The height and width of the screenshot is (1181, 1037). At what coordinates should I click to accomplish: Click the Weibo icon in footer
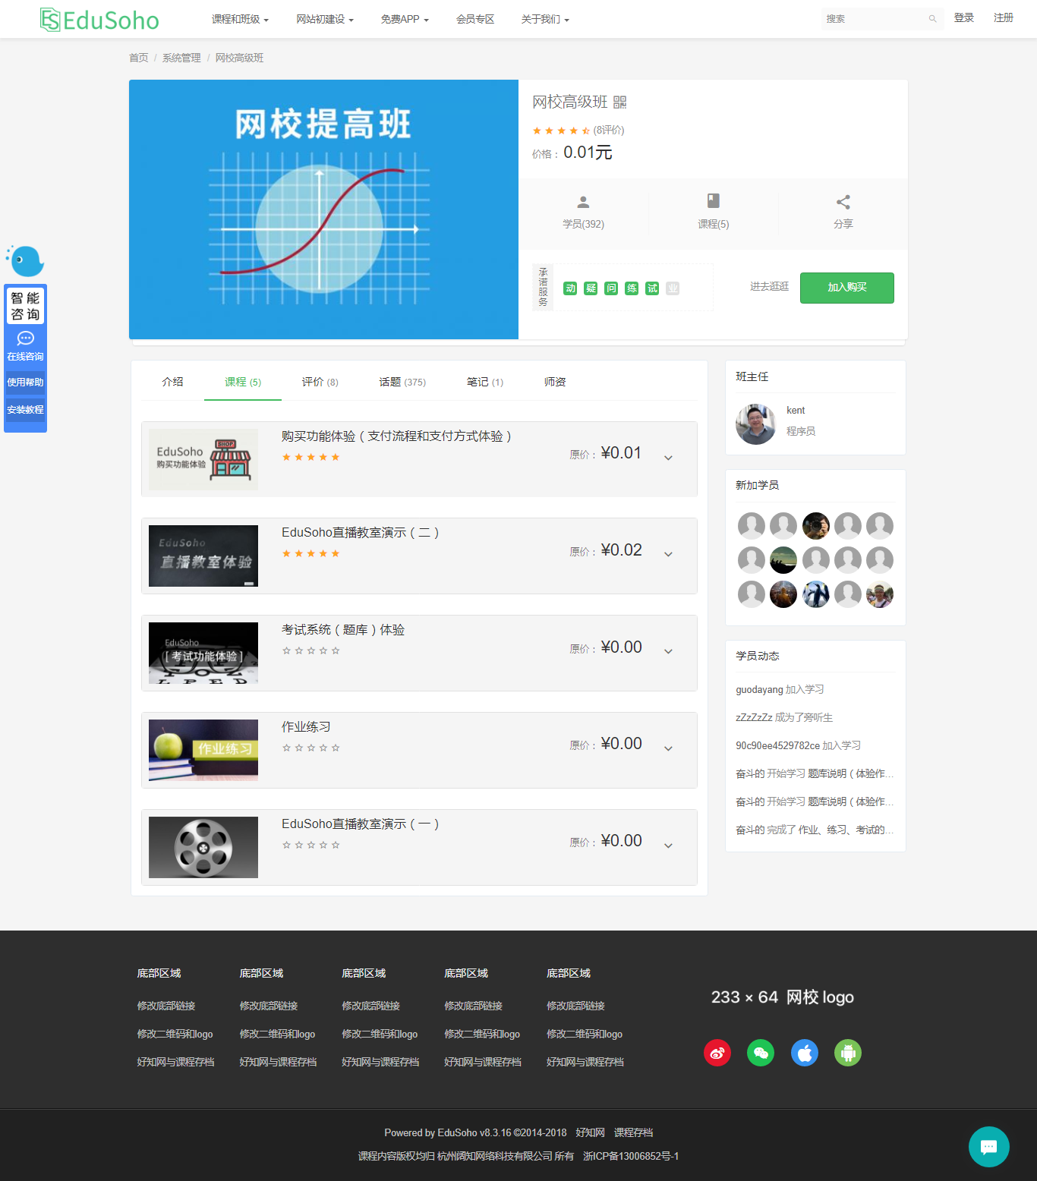(x=717, y=1053)
